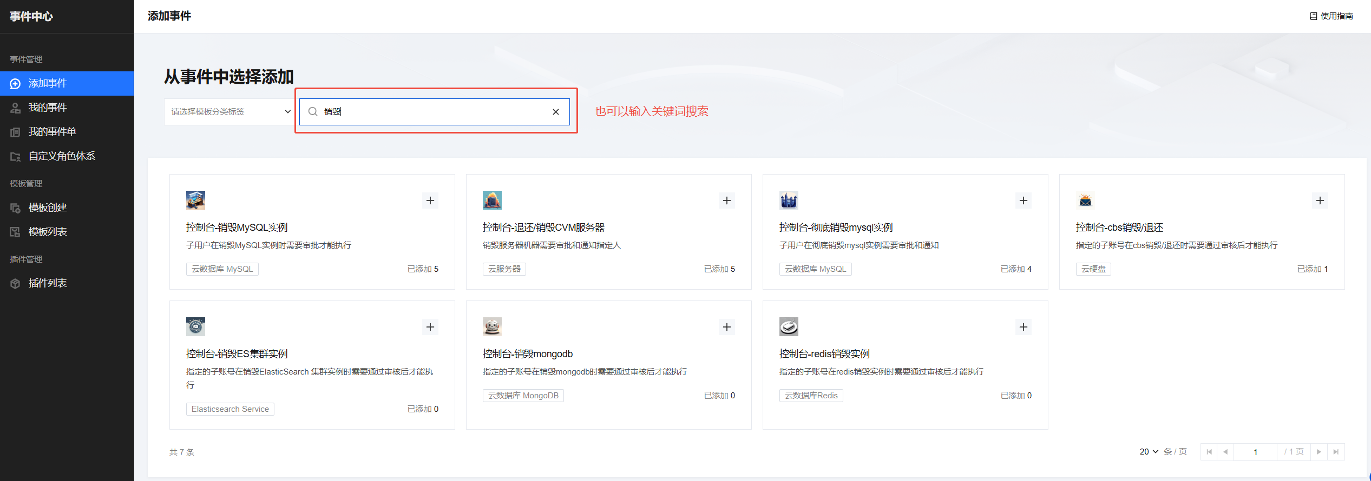This screenshot has width=1371, height=481.
Task: Add the 控制台-销毁ES集群实例 event with plus
Action: [x=430, y=327]
